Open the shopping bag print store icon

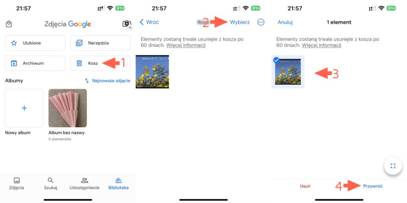9,24
